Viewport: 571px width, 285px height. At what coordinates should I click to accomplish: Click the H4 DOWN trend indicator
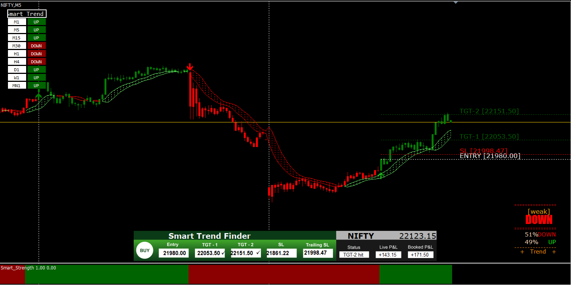(x=36, y=61)
